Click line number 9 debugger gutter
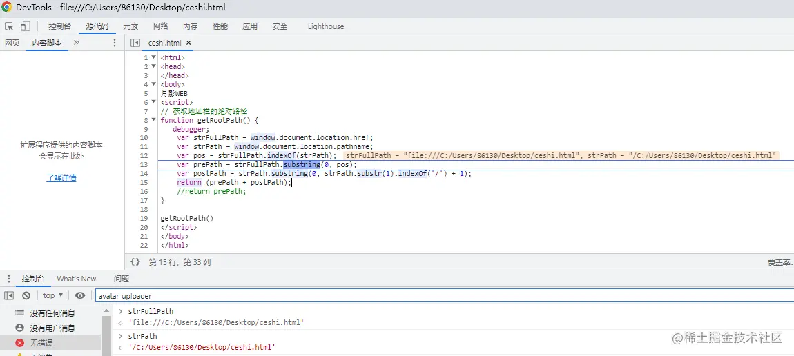The width and height of the screenshot is (794, 356). [x=146, y=129]
